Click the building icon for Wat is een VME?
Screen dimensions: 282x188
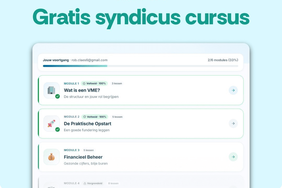(51, 90)
